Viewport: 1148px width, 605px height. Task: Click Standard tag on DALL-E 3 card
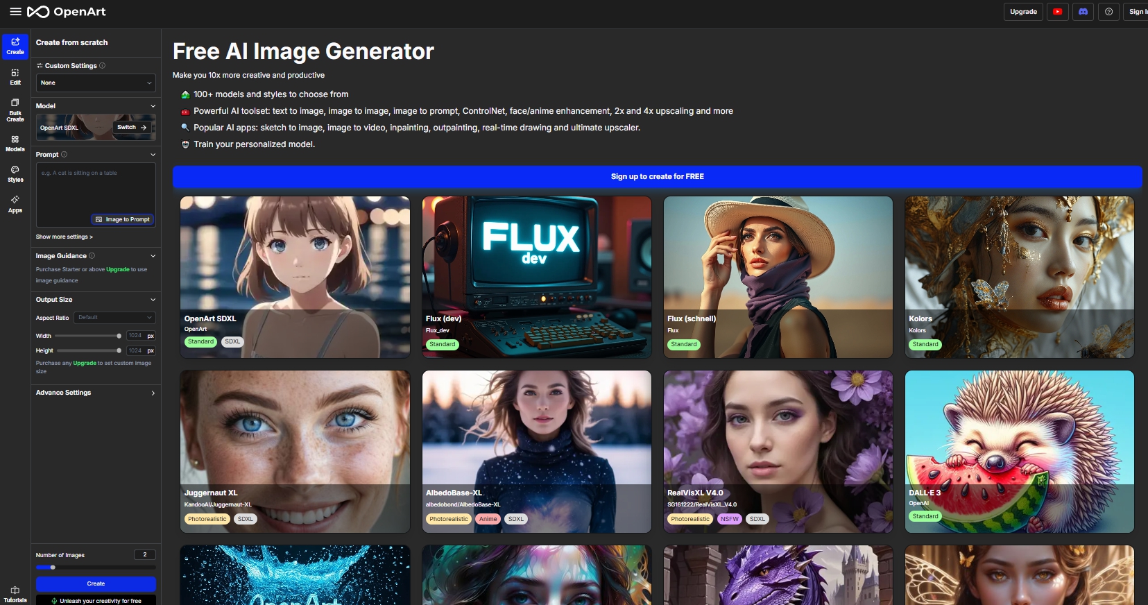[x=925, y=516]
